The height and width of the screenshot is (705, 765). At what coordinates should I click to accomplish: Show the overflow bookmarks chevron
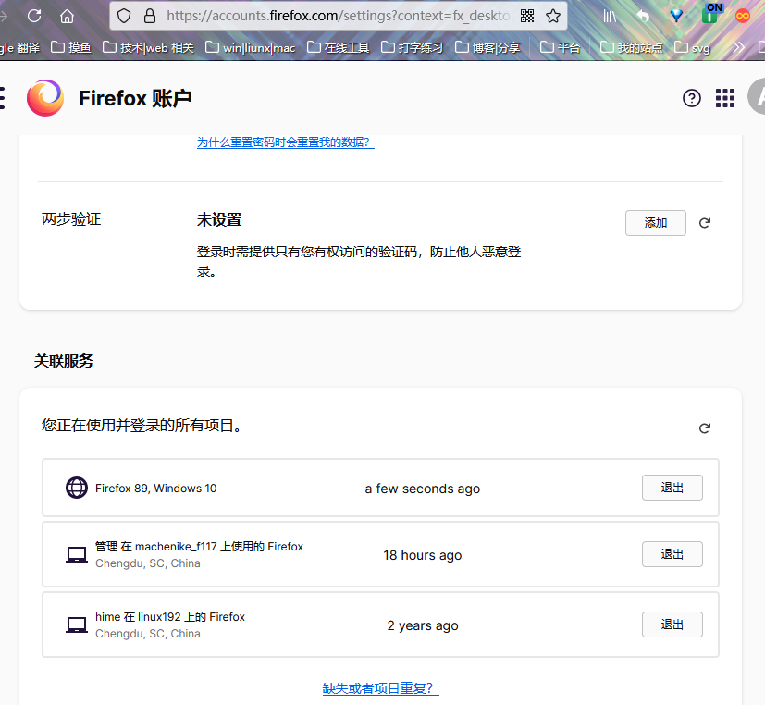coord(738,47)
